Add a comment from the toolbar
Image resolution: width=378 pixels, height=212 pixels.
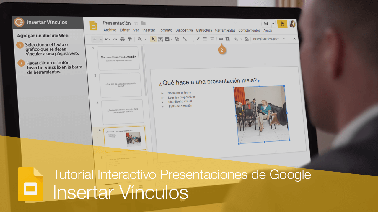[x=227, y=39]
